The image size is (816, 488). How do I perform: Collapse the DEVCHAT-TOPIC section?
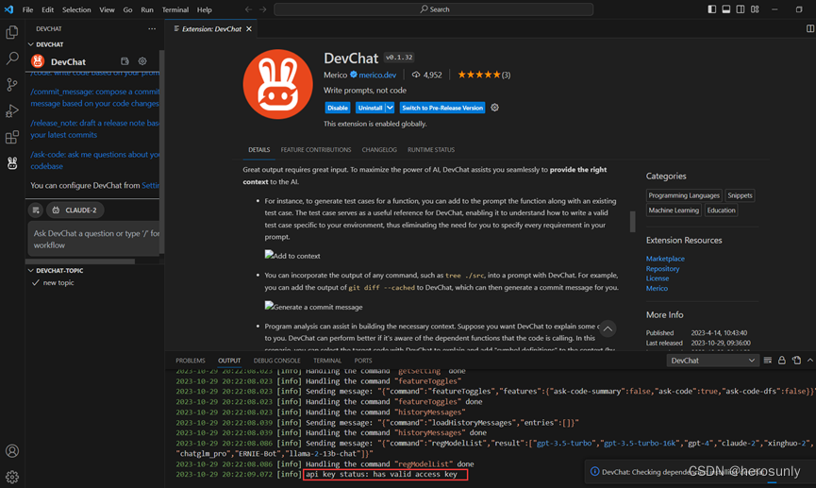[31, 271]
